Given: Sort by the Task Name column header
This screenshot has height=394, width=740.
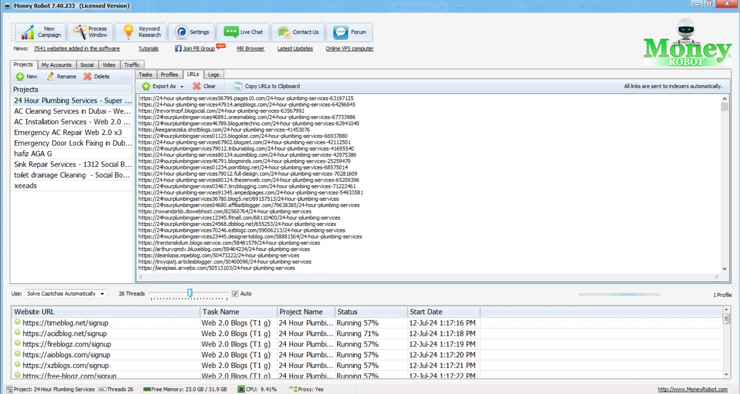Looking at the screenshot, I should click(x=239, y=312).
